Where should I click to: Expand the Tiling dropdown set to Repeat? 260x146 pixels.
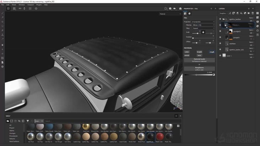tap(203, 28)
